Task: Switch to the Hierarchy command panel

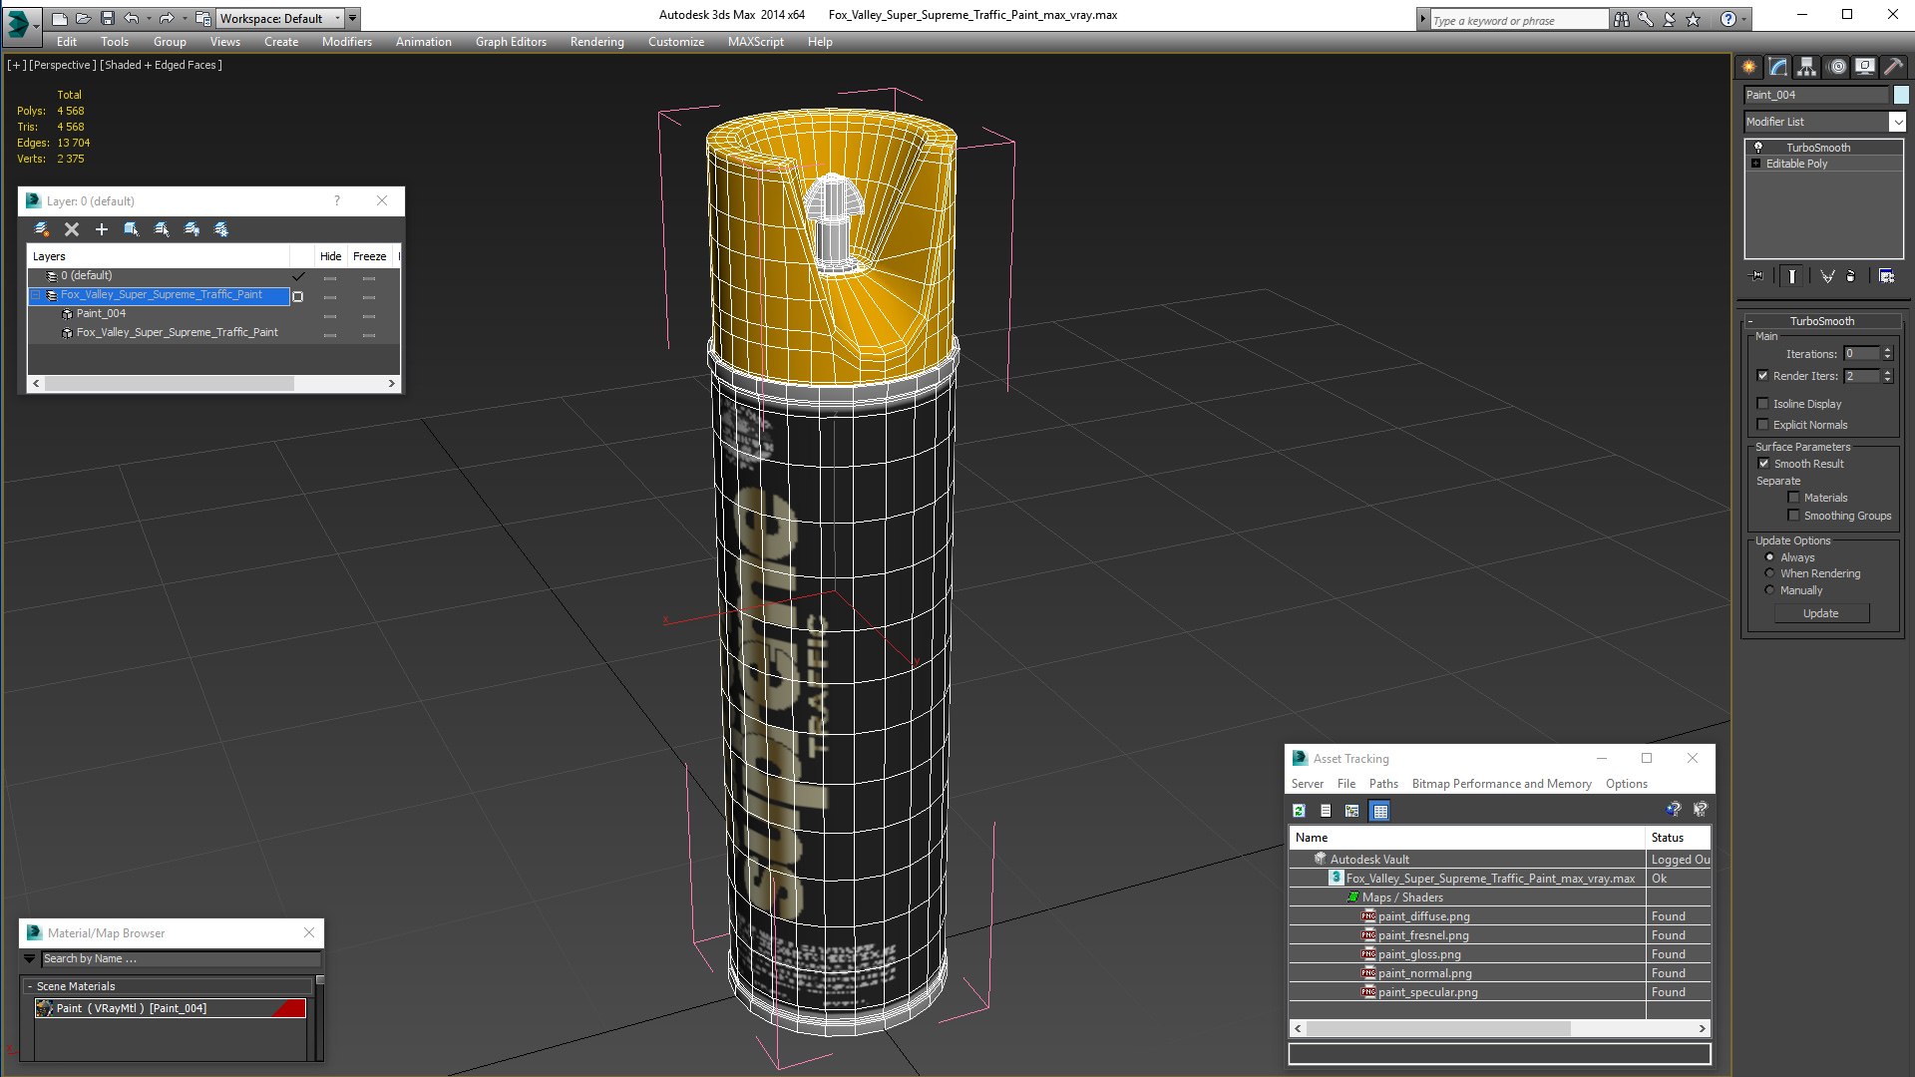Action: 1807,67
